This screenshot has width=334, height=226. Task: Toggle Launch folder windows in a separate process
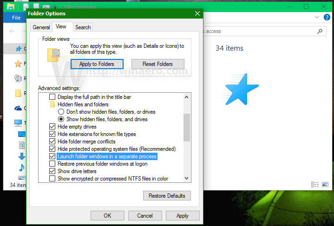pos(52,156)
